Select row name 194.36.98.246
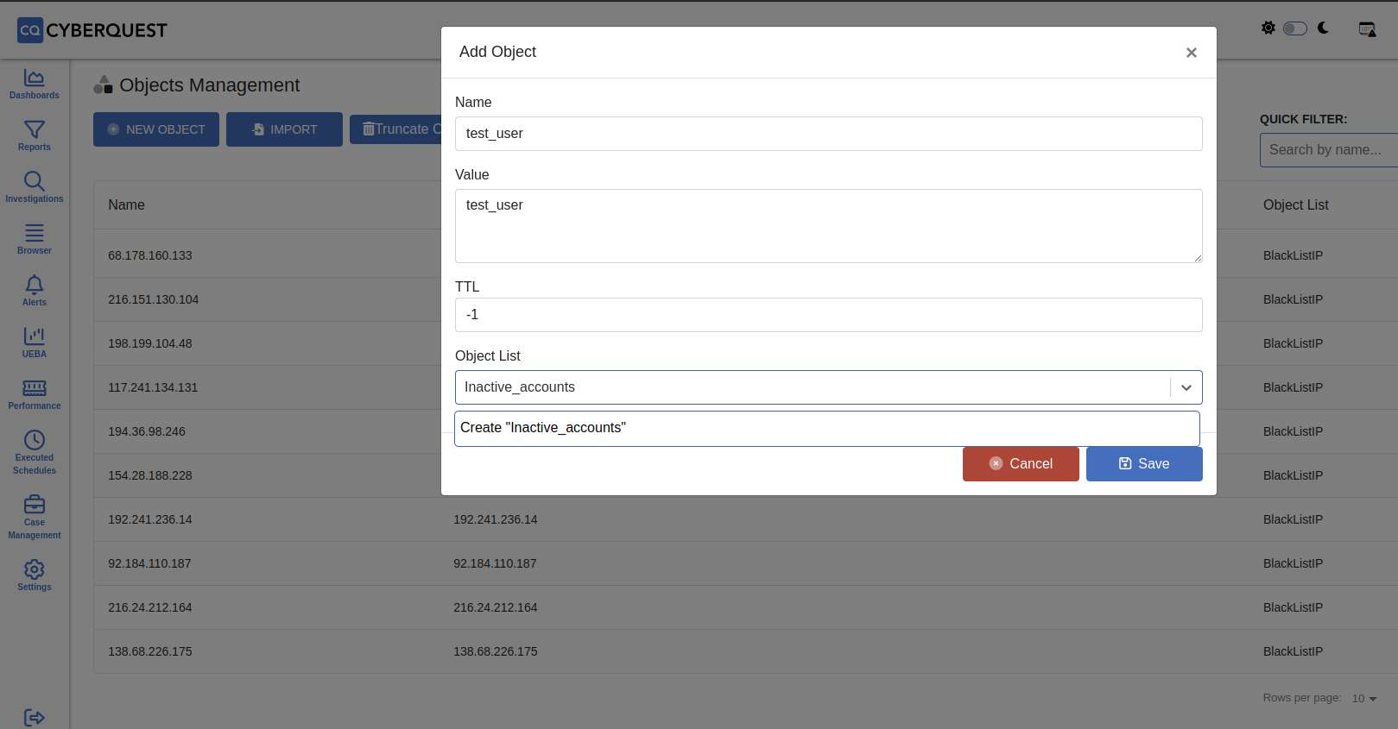The image size is (1398, 729). [x=147, y=431]
